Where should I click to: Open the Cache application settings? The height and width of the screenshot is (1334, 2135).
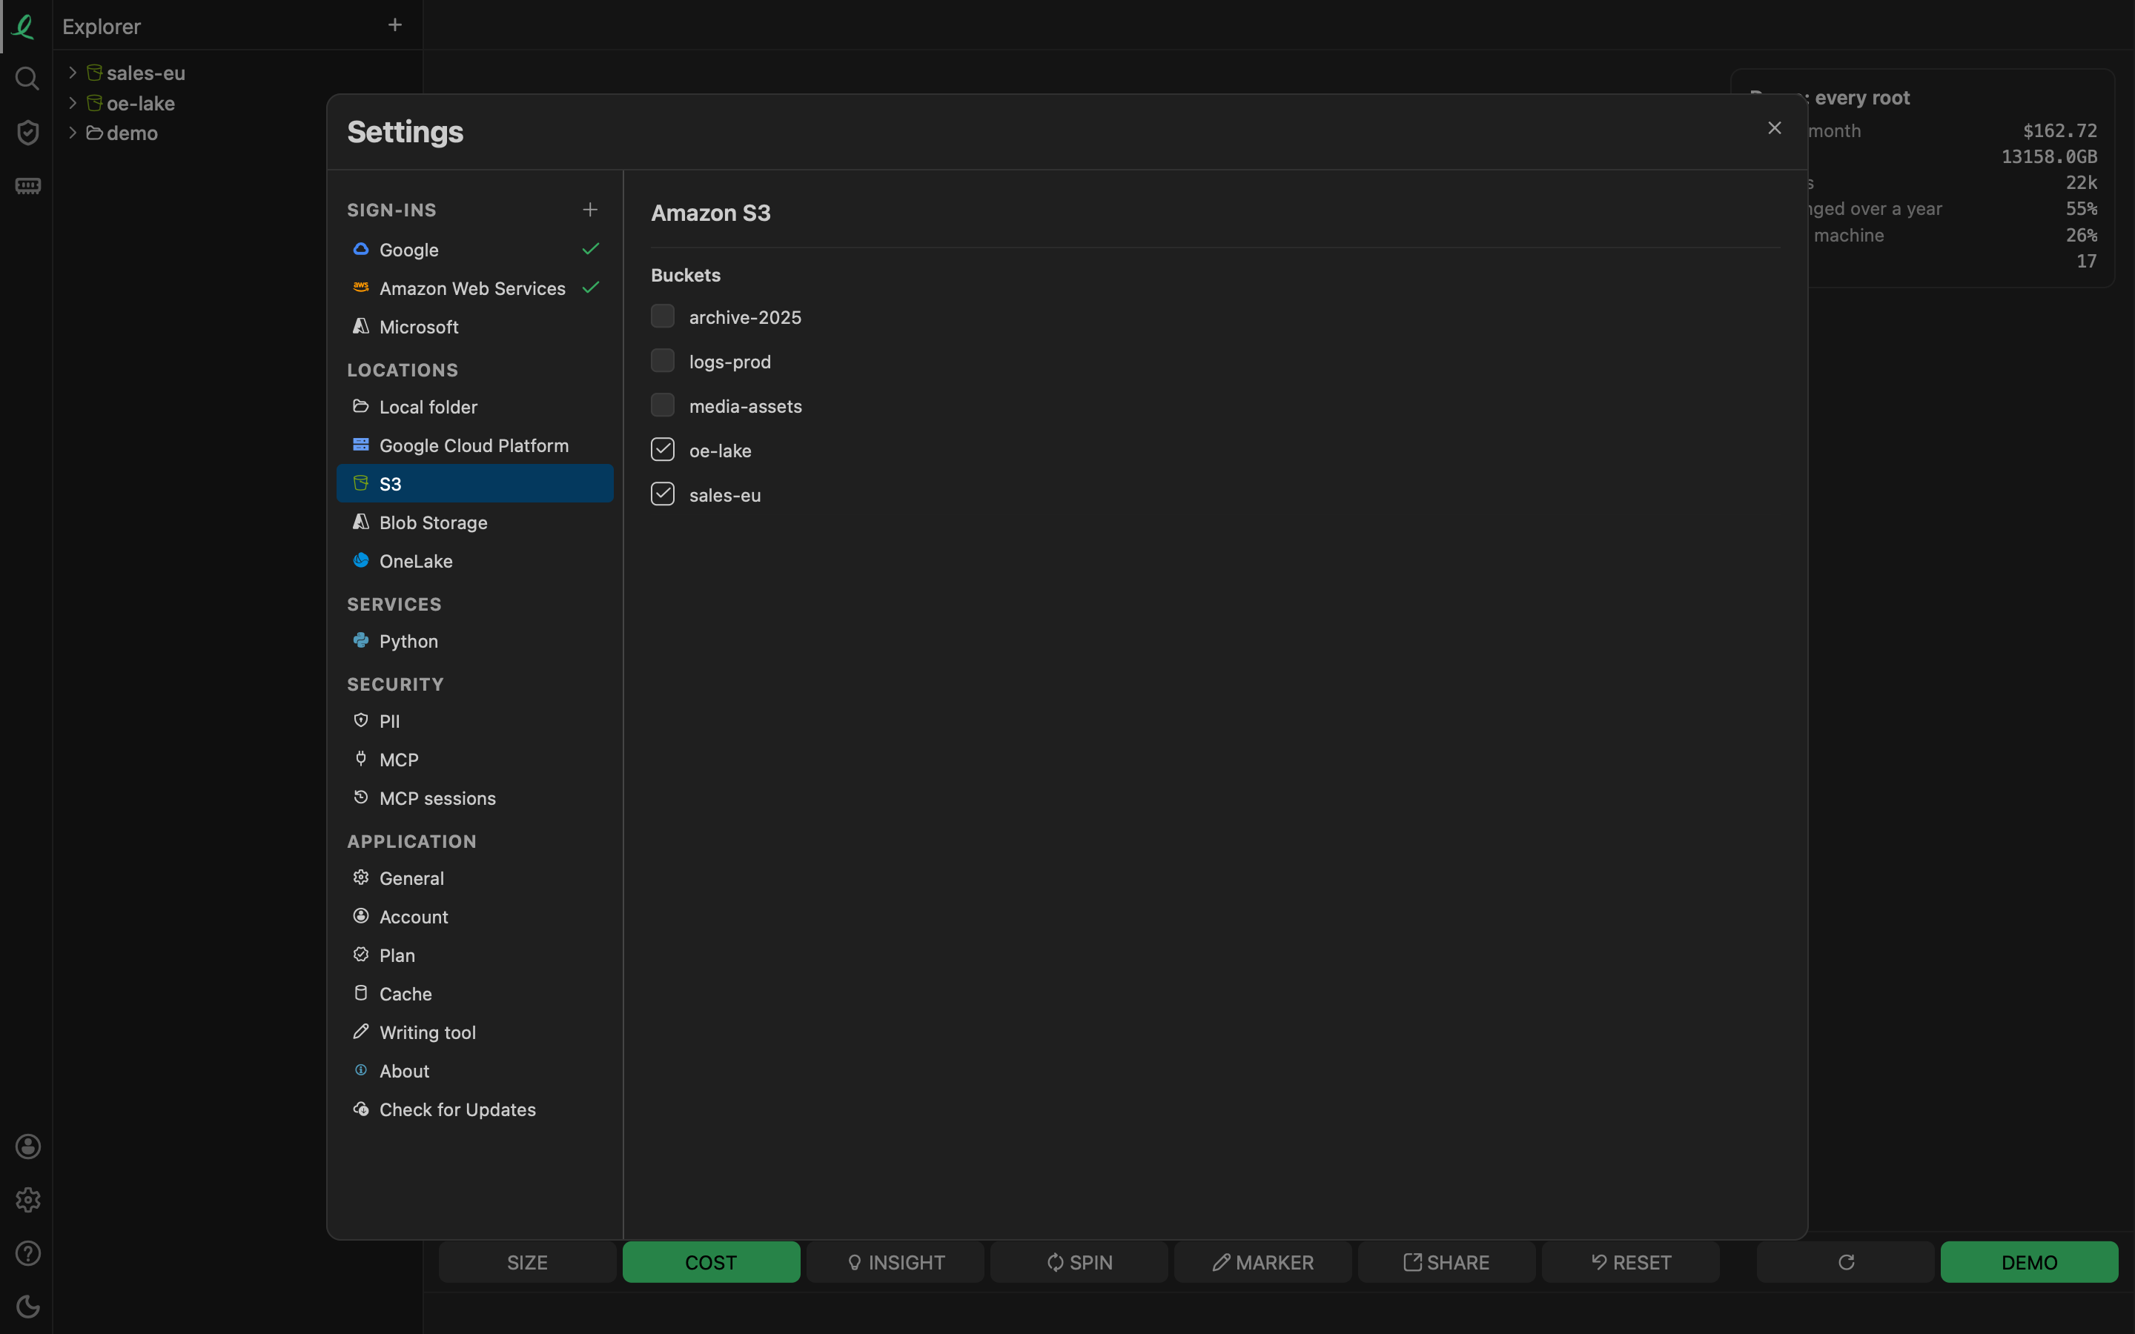[474, 995]
